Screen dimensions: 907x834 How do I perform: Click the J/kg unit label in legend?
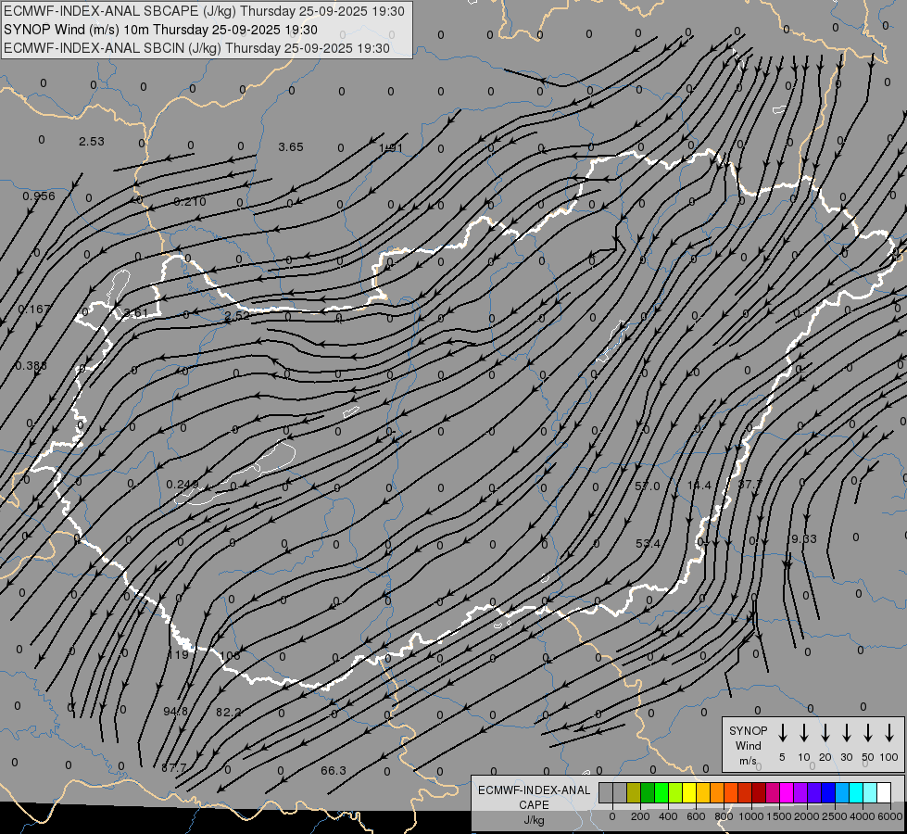[534, 820]
